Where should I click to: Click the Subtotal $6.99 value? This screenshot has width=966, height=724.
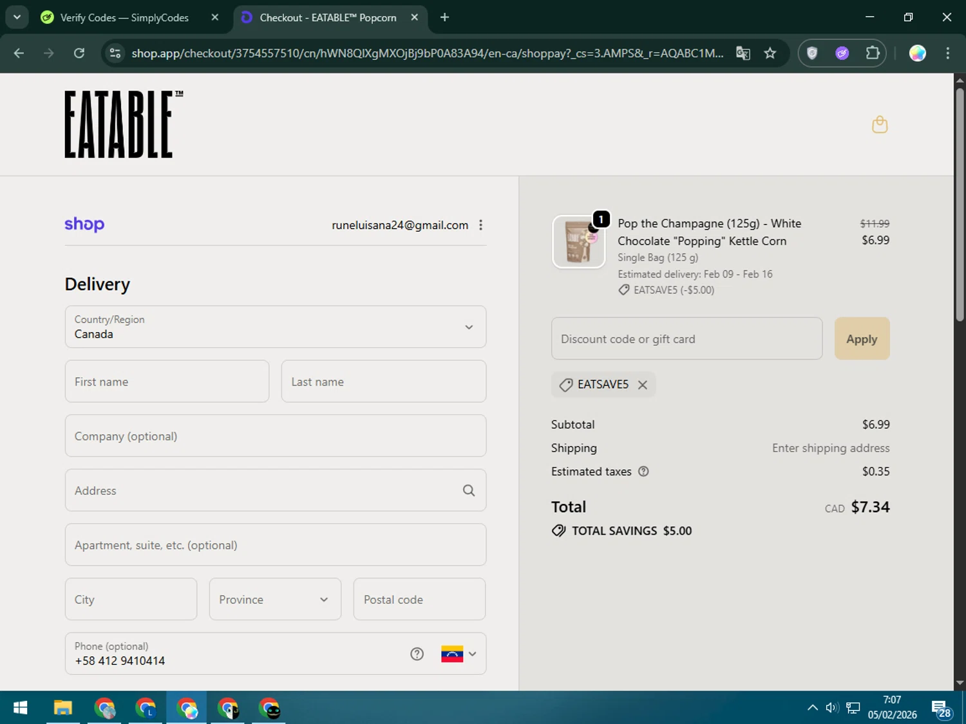pyautogui.click(x=876, y=425)
